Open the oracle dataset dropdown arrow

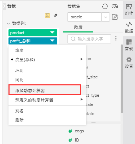click(x=106, y=17)
